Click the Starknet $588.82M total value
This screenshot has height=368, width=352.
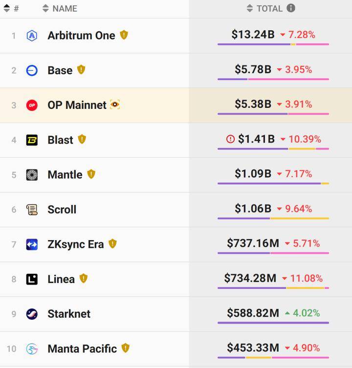coord(253,313)
